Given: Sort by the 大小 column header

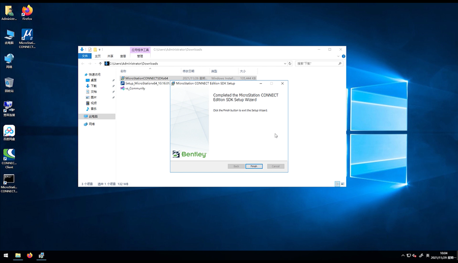Looking at the screenshot, I should [243, 71].
